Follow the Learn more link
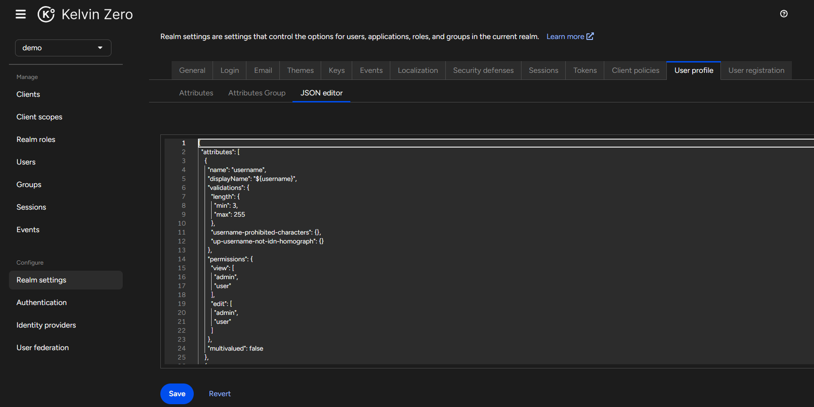814x407 pixels. tap(565, 37)
